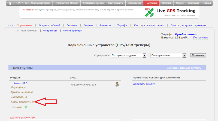The width and height of the screenshot is (218, 121).
Task: Click the Пополнить balance link
Action: point(200,38)
